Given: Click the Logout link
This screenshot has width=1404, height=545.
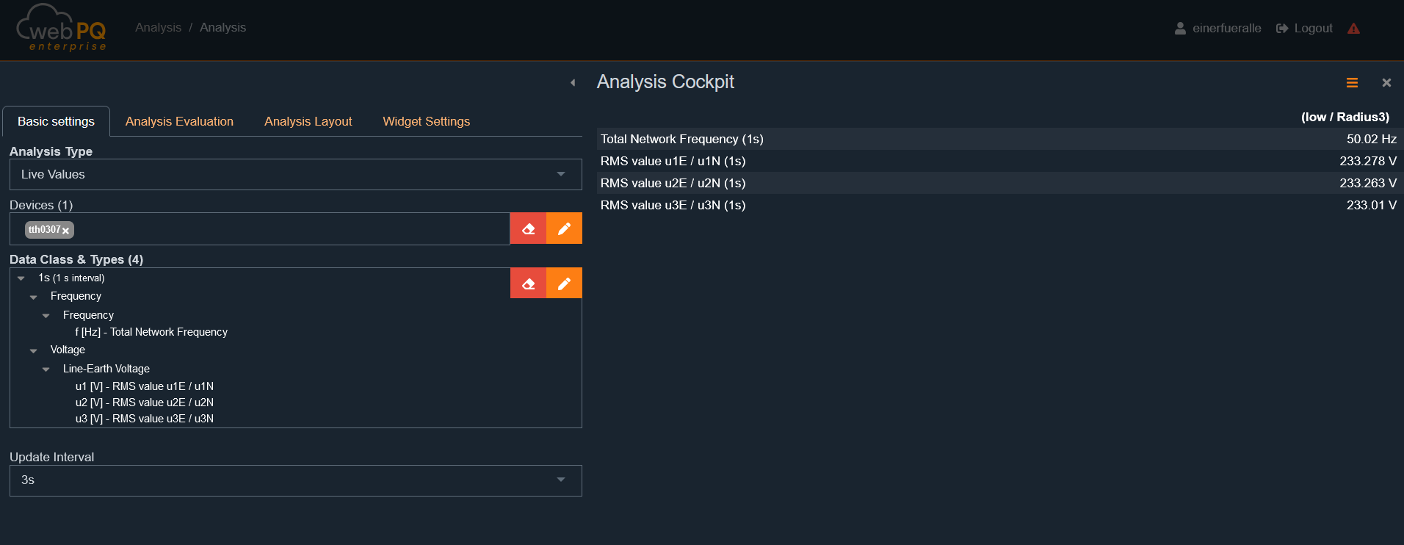Looking at the screenshot, I should point(1313,28).
